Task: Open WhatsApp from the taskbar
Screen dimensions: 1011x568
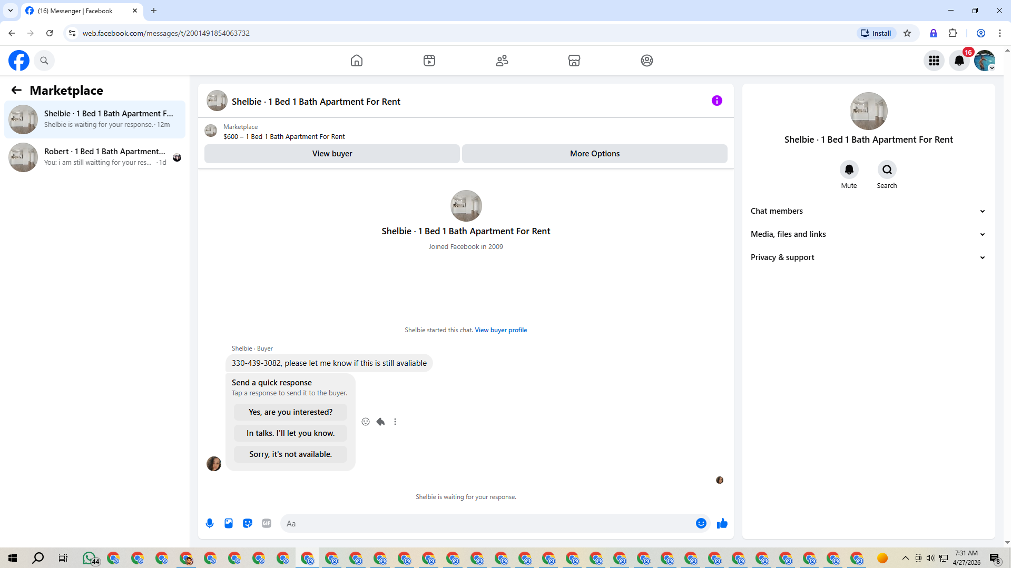Action: pos(90,558)
